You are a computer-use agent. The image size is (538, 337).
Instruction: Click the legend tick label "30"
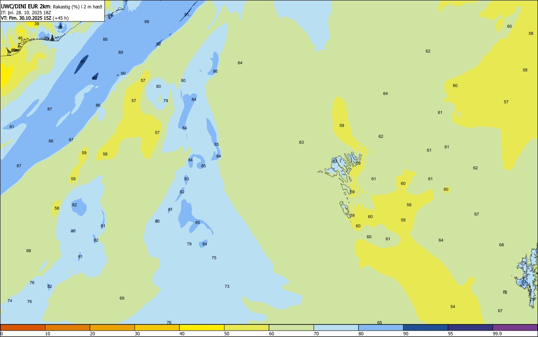click(x=137, y=334)
